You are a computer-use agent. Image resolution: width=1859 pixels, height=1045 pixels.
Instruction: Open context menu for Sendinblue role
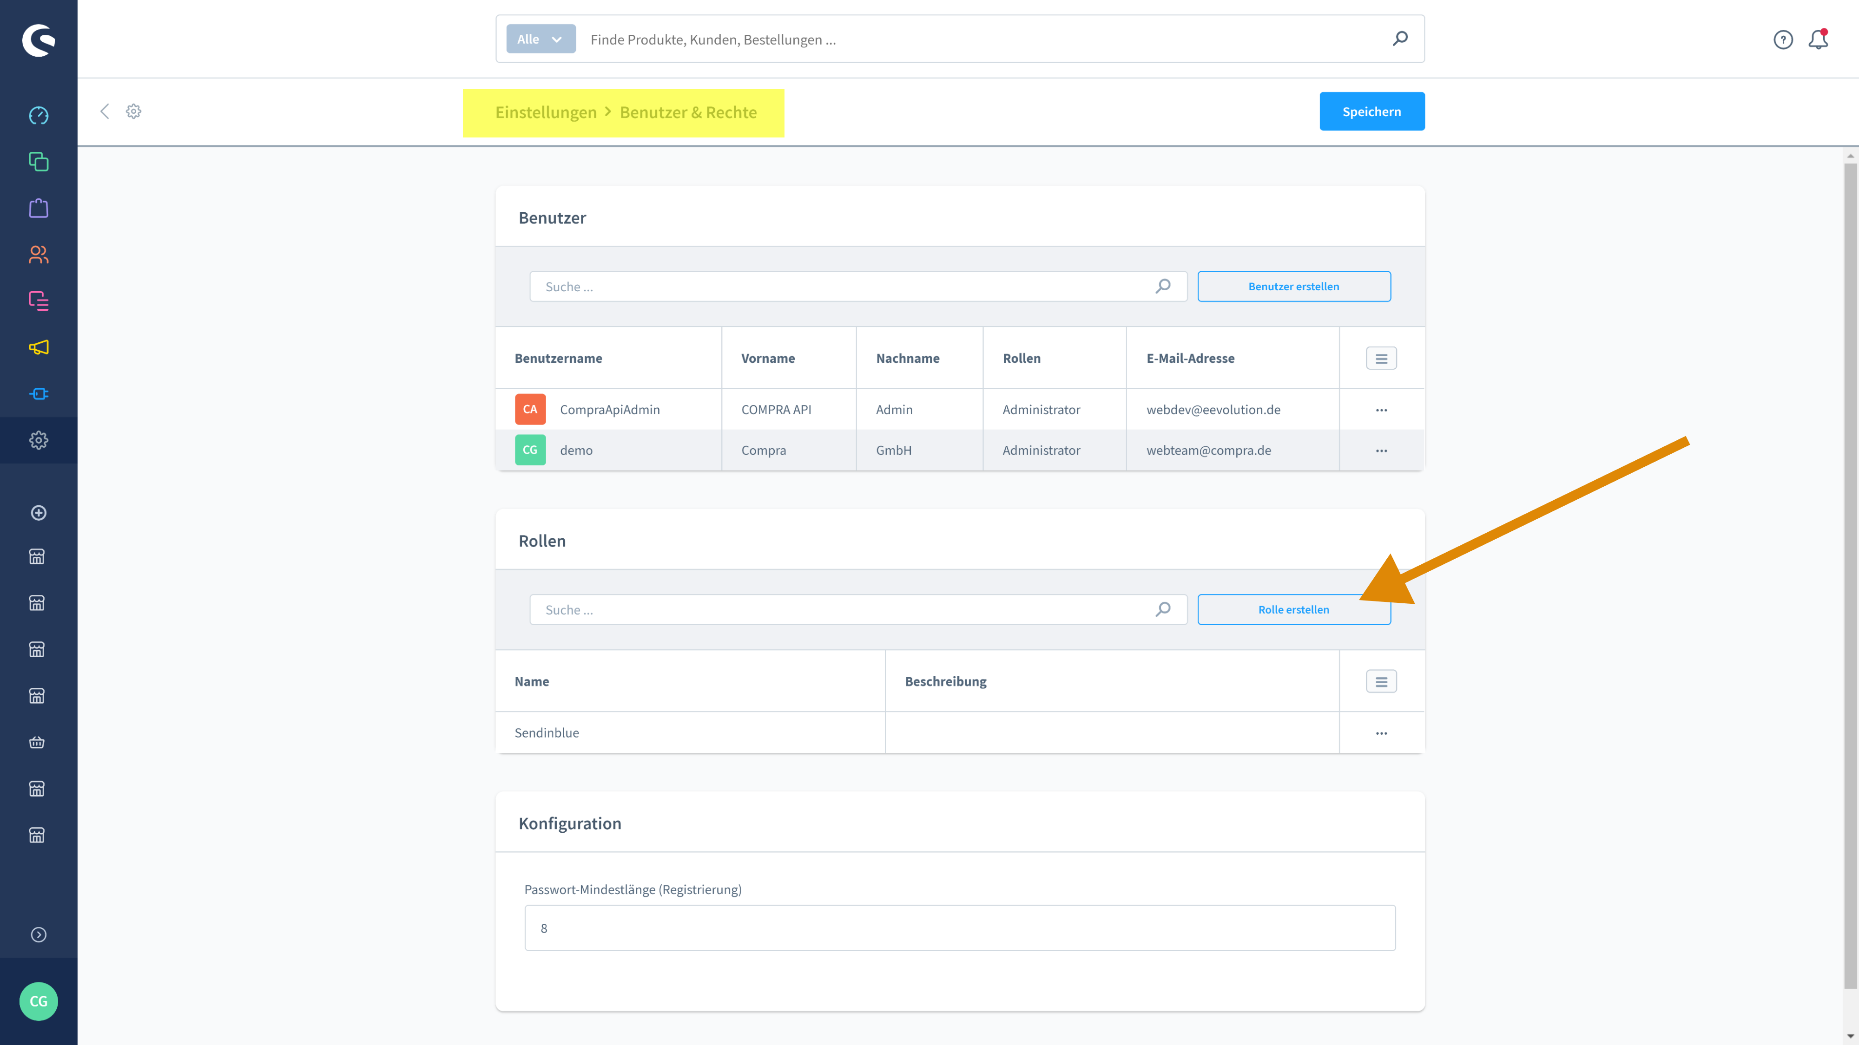(x=1381, y=733)
